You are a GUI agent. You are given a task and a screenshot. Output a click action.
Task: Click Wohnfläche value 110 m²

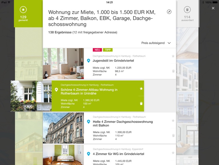[119, 136]
